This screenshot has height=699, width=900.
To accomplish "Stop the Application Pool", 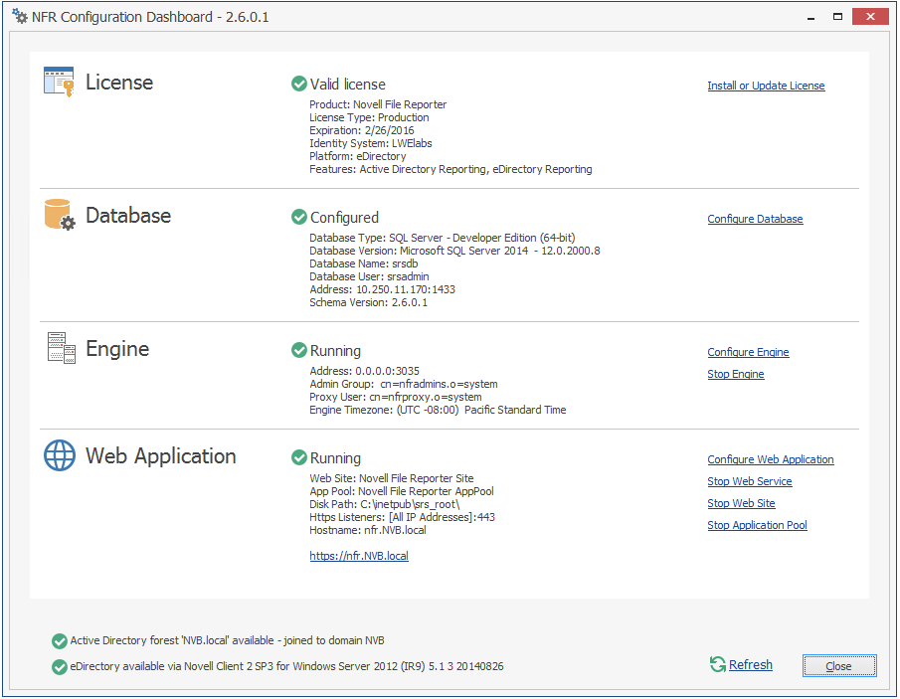I will point(757,525).
